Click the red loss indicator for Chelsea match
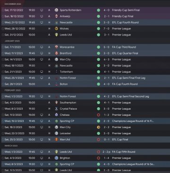Screen dimensions: 170x173 click(99, 115)
